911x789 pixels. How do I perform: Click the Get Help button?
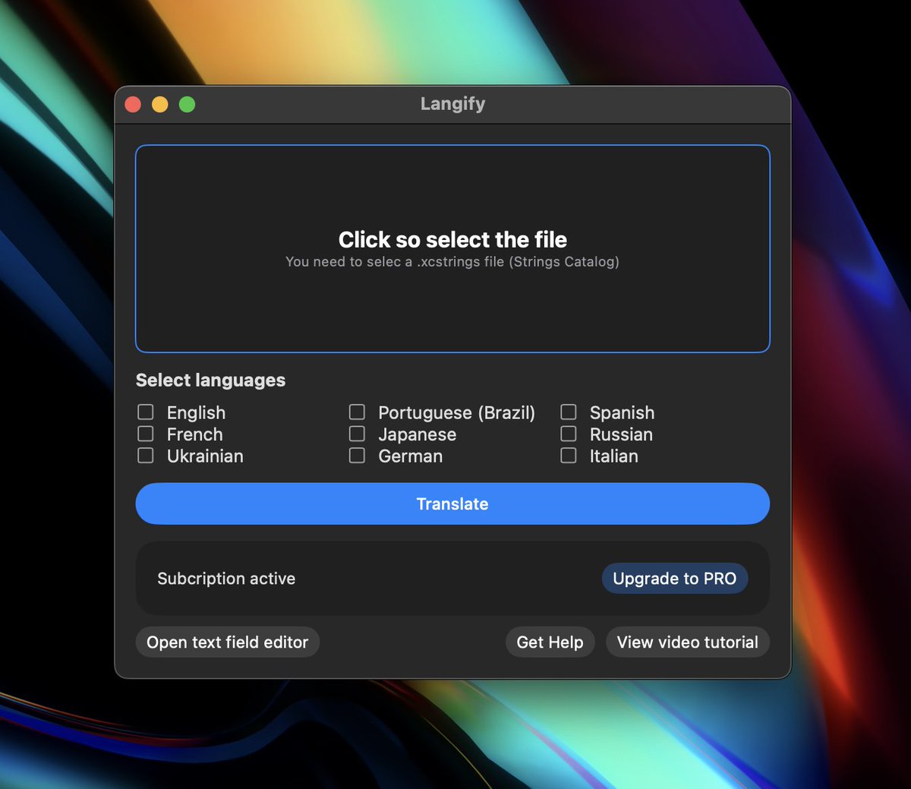(550, 642)
